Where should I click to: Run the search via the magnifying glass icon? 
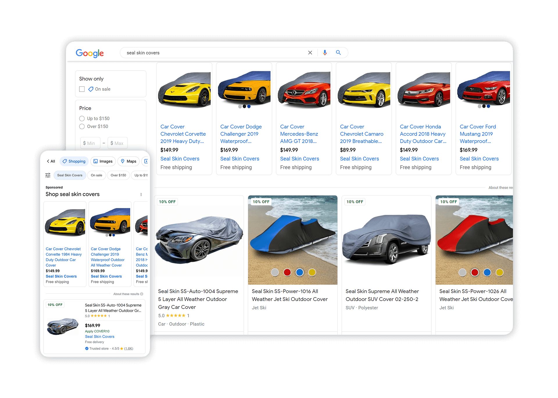click(x=338, y=53)
